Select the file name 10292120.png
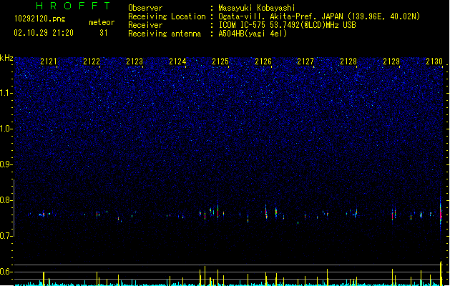Viewport: 450px width, 286px height. pyautogui.click(x=40, y=19)
